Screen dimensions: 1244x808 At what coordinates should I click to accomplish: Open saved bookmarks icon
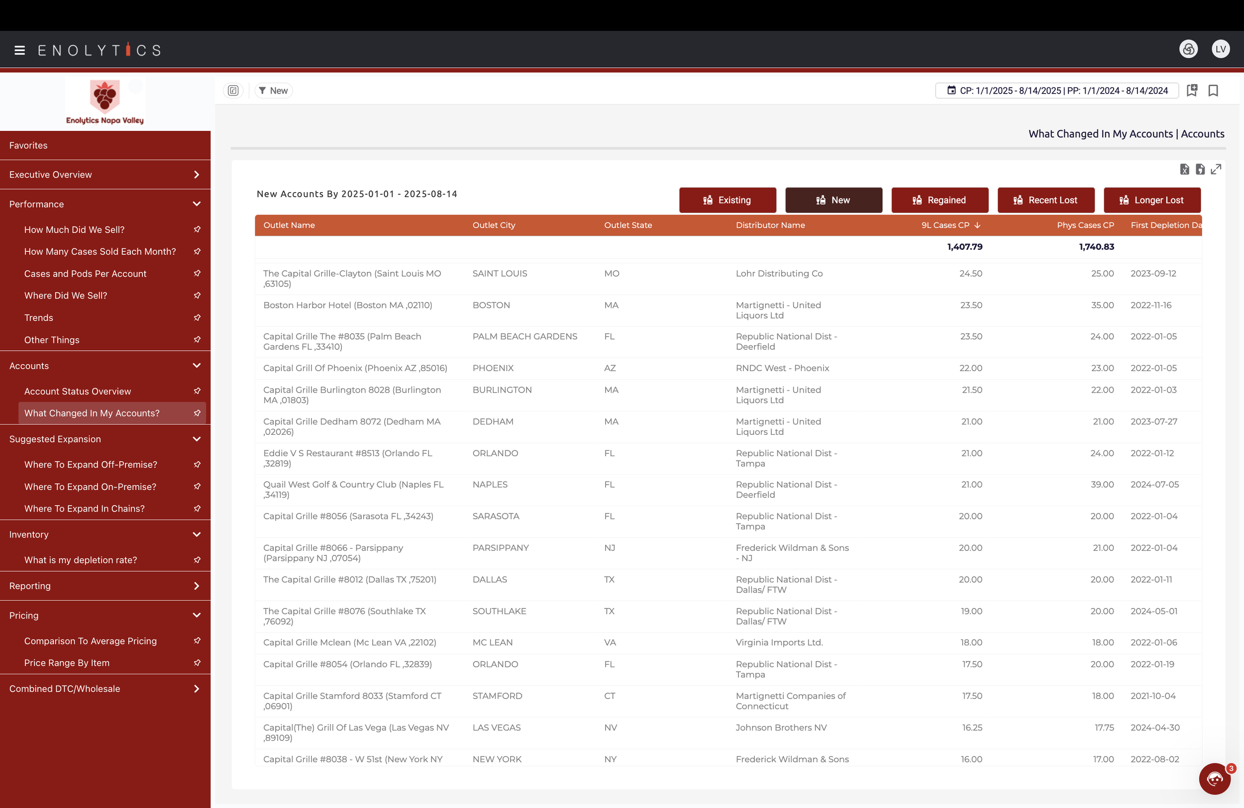1213,91
